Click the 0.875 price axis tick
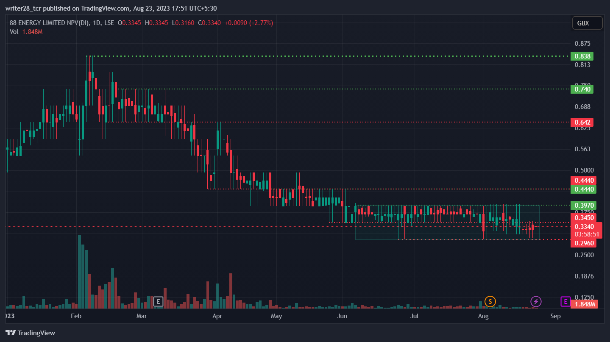This screenshot has height=342, width=610. coord(582,44)
